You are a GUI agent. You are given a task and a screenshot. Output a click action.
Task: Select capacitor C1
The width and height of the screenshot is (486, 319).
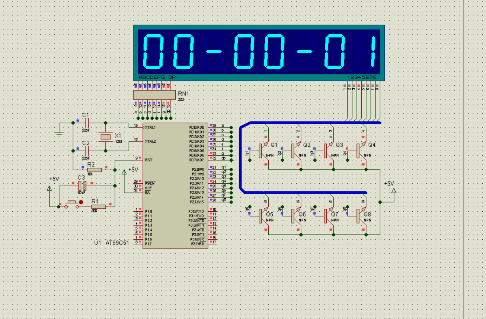[87, 122]
